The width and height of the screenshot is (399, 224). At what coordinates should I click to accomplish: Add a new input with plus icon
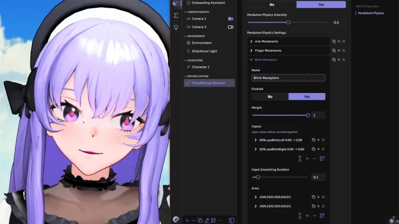tap(307, 159)
